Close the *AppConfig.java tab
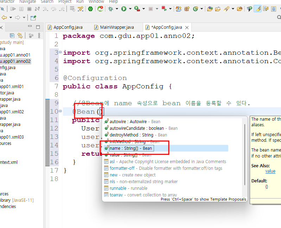 click(x=187, y=27)
